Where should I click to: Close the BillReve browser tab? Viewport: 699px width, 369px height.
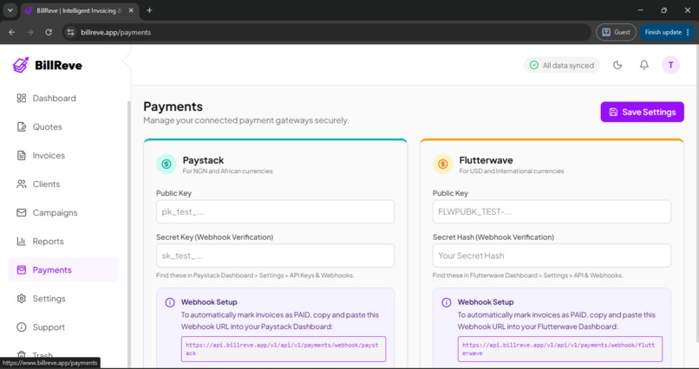coord(131,10)
